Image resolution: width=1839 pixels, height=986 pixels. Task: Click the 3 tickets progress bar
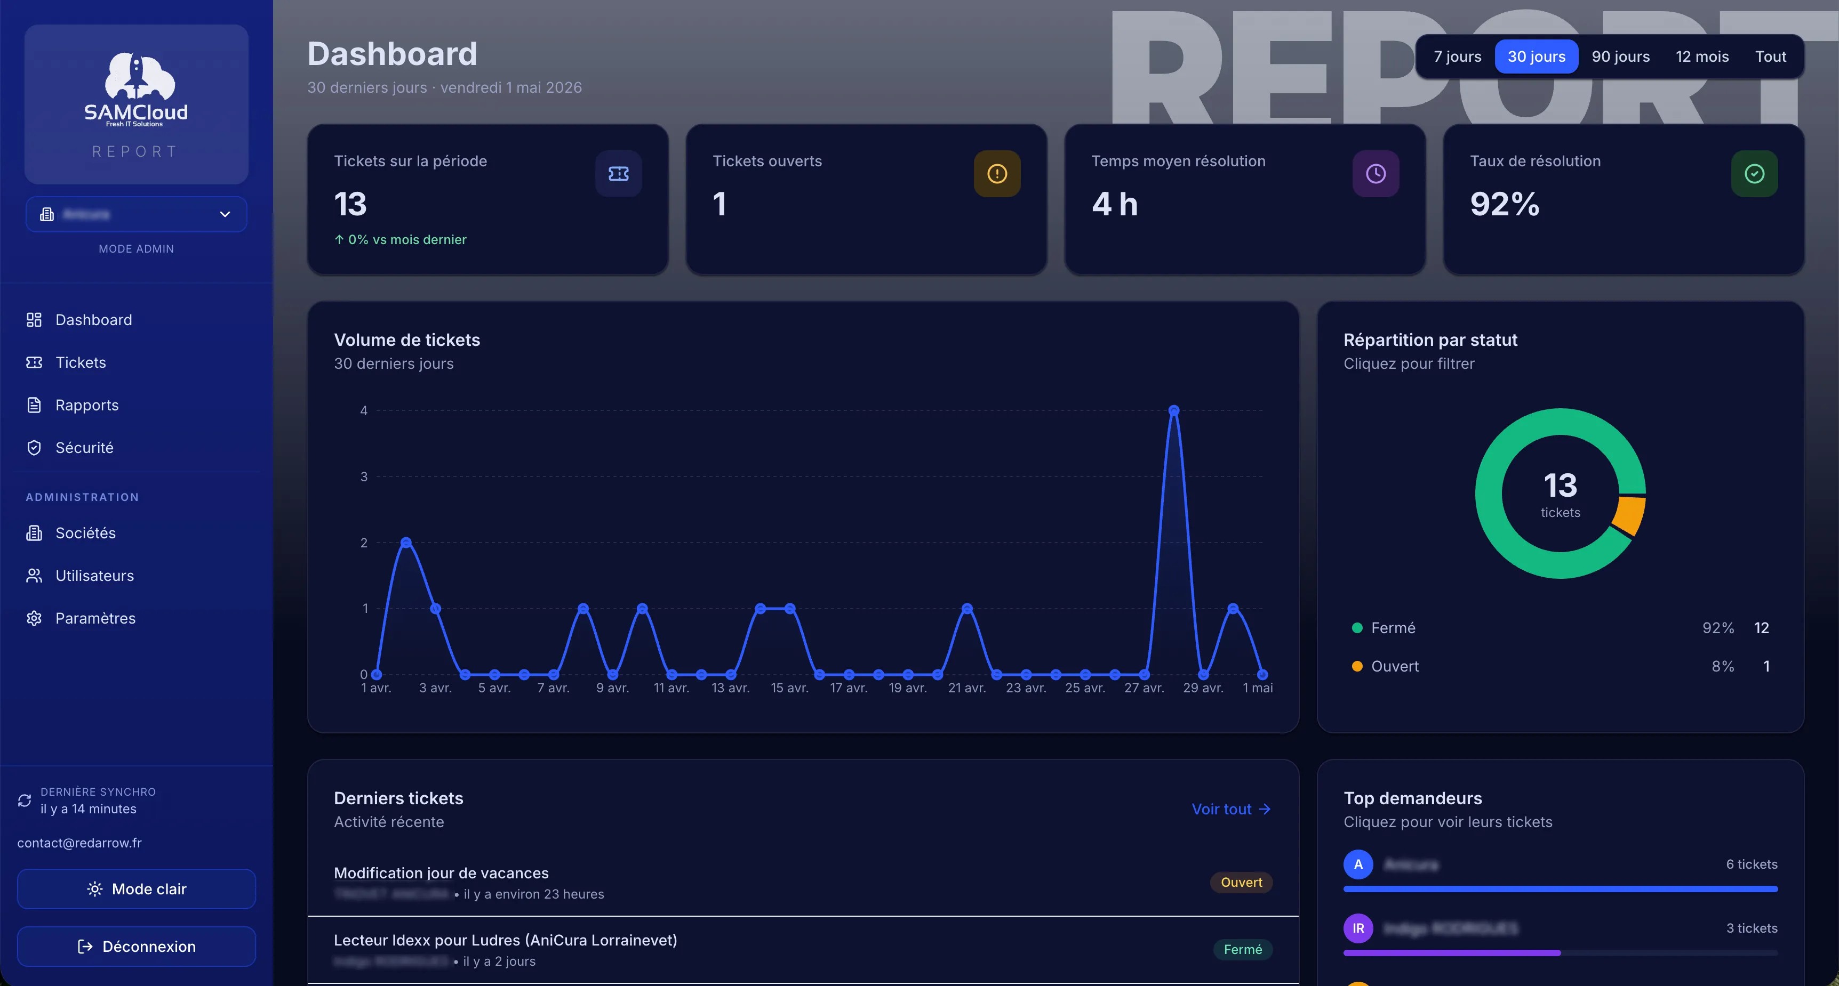pos(1560,953)
